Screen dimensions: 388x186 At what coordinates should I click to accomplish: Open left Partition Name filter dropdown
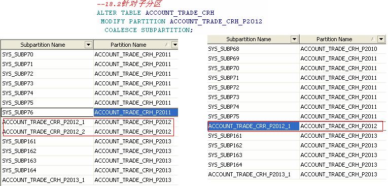tap(175, 45)
